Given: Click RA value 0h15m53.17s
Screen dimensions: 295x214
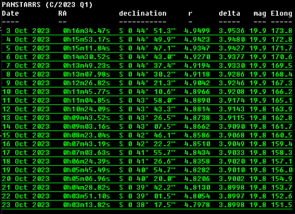Looking at the screenshot, I should coord(86,40).
